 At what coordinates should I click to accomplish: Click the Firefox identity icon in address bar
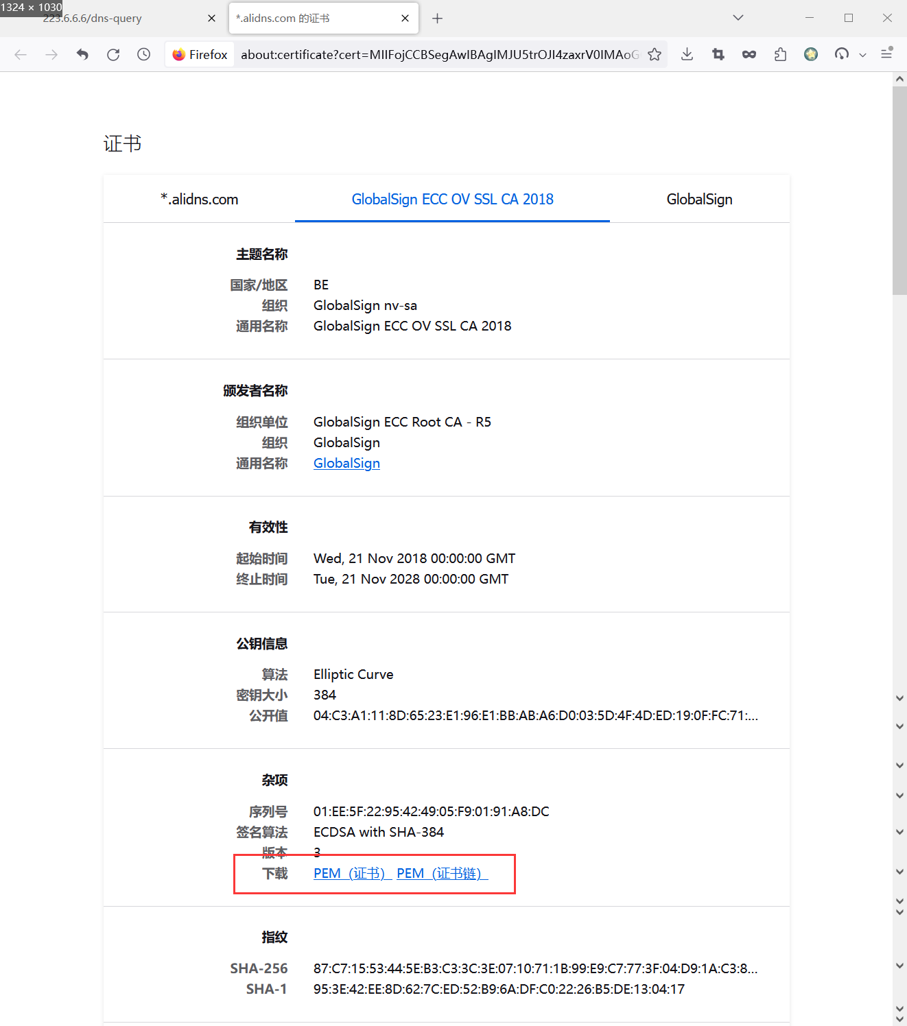pyautogui.click(x=200, y=55)
